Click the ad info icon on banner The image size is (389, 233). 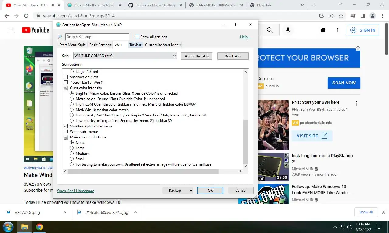[358, 48]
